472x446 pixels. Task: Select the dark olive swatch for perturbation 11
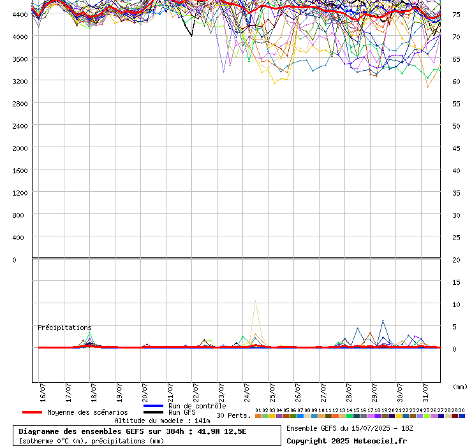pos(328,416)
